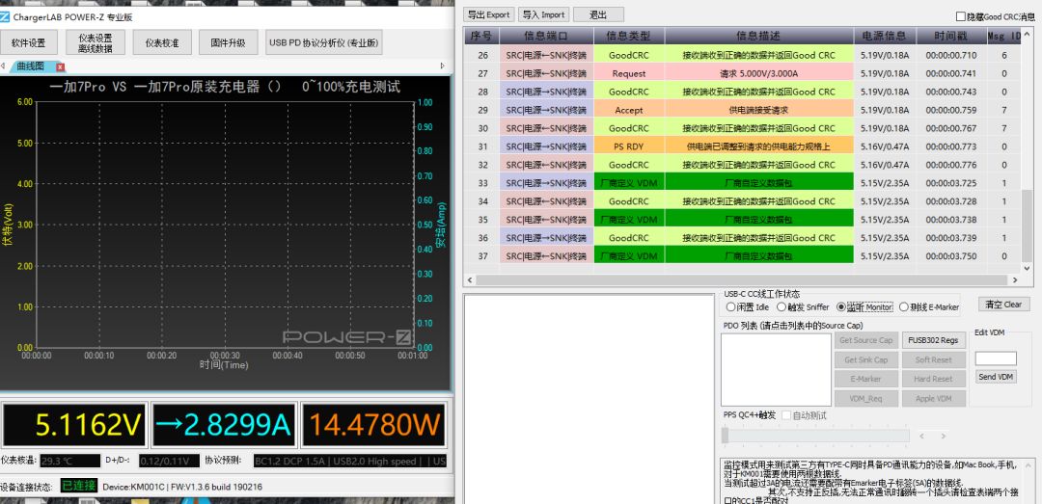The height and width of the screenshot is (504, 1042).
Task: Select the PS RDY message in row 31
Action: 629,146
